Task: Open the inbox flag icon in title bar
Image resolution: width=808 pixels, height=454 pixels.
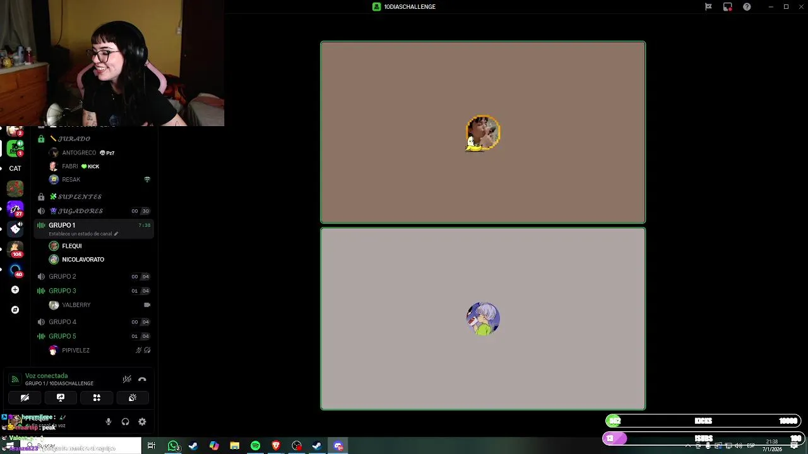Action: pyautogui.click(x=708, y=7)
